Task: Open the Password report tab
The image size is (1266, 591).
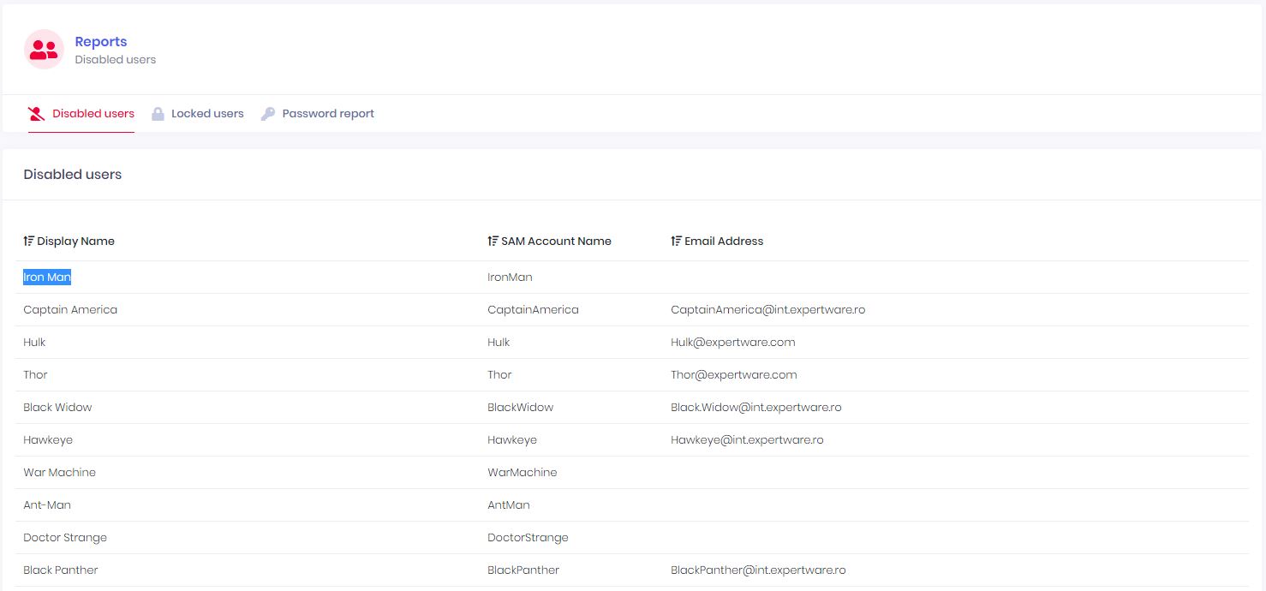Action: pyautogui.click(x=318, y=114)
